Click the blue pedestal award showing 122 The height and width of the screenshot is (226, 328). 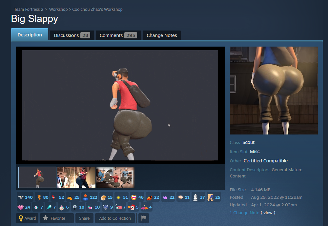[90, 197]
